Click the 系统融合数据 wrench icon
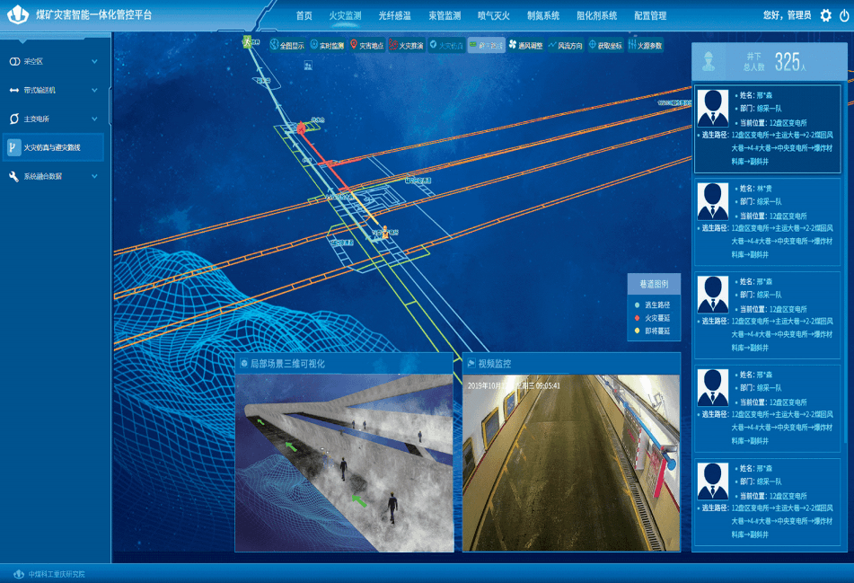854x583 pixels. click(13, 176)
